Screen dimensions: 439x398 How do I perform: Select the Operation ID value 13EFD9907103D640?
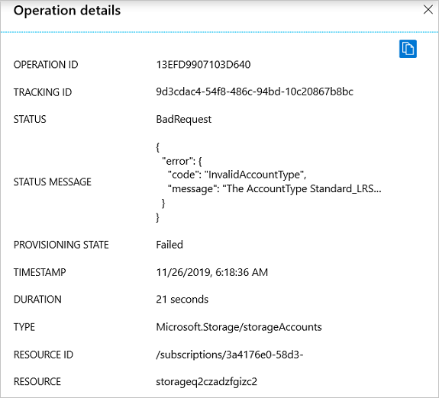tap(203, 65)
